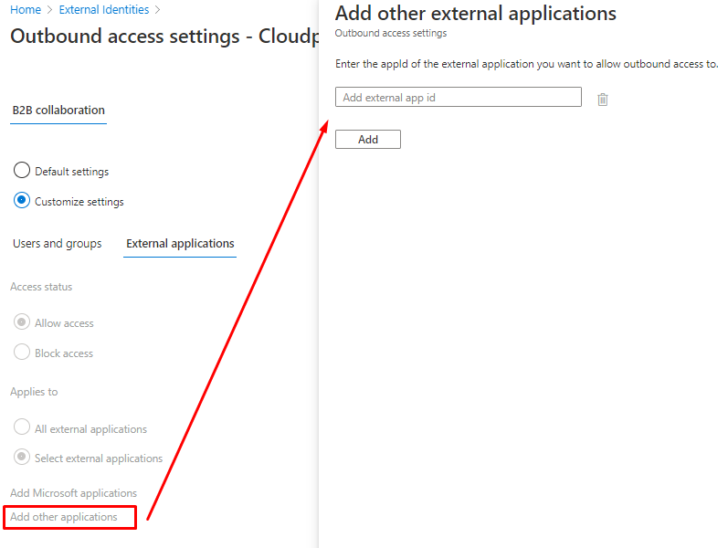This screenshot has height=548, width=728.
Task: Select the Customize settings radio button
Action: click(22, 201)
